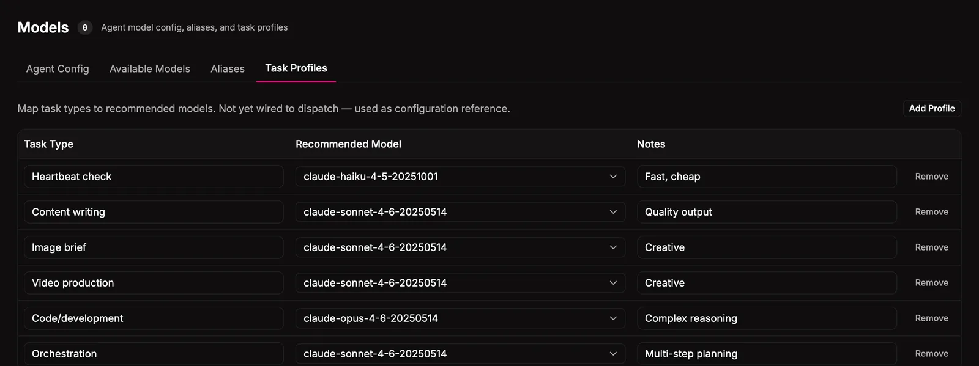Screen dimensions: 979x366
Task: Edit the 'Complex reasoning' notes field
Action: coord(767,318)
